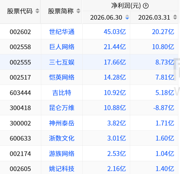Select stock code 002558

click(x=20, y=47)
